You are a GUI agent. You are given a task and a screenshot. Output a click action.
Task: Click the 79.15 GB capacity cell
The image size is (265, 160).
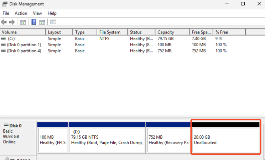(x=166, y=39)
